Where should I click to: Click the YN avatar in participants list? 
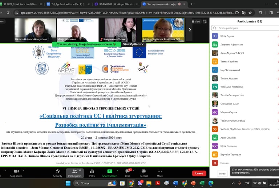point(215,87)
